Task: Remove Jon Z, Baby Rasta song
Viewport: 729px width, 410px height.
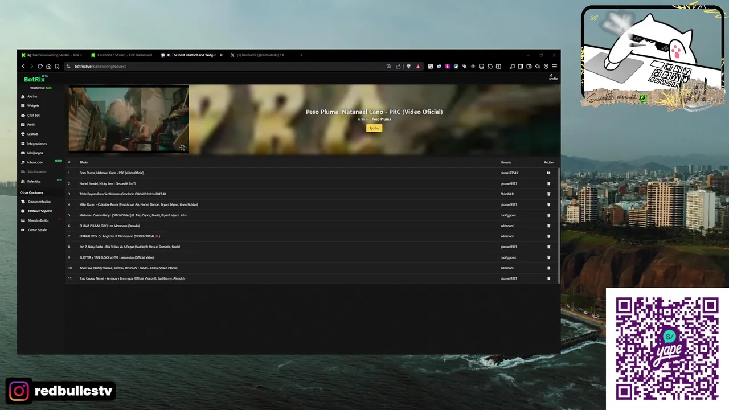Action: click(x=549, y=247)
